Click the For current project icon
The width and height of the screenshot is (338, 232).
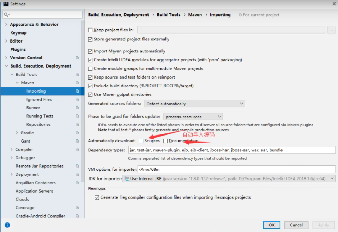click(240, 15)
